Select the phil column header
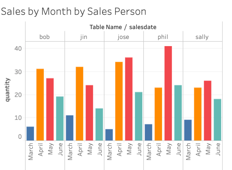 163,37
